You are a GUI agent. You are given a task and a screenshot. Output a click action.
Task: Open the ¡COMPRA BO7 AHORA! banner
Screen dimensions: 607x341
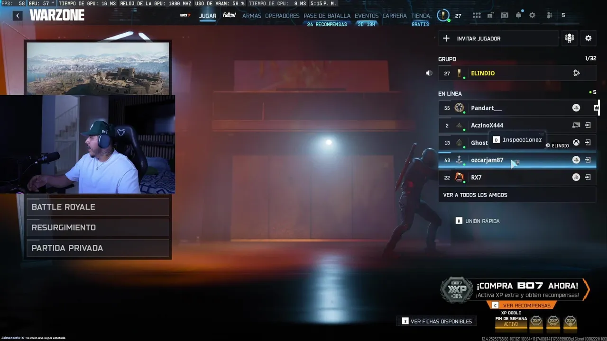515,290
